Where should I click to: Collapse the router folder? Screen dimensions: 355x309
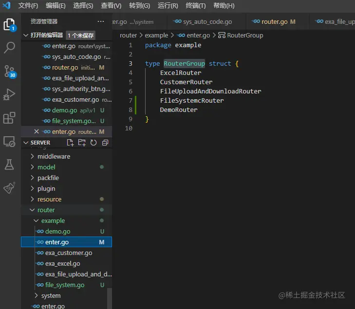click(67, 210)
